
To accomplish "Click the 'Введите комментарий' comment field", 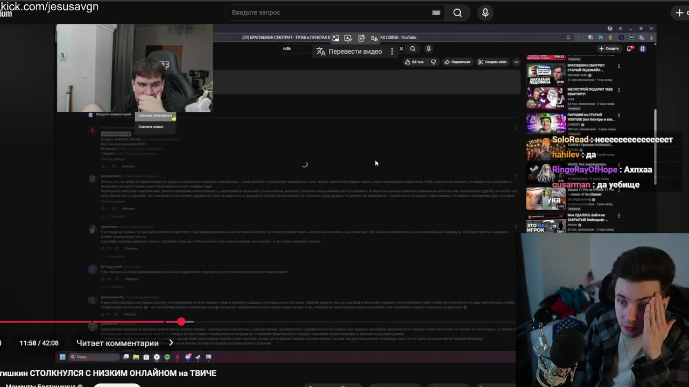I will pyautogui.click(x=113, y=114).
